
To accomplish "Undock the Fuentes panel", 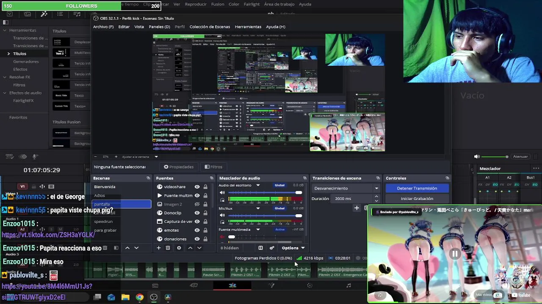I will click(212, 178).
